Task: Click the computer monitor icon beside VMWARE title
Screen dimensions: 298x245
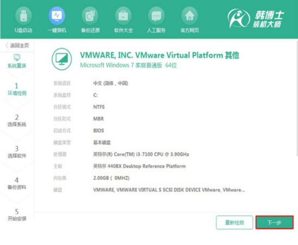Action: tap(62, 59)
